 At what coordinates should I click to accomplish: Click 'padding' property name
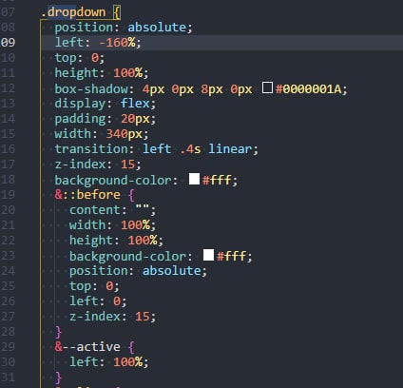point(80,119)
